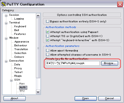The height and width of the screenshot is (103, 124).
Task: Cancel the PuTTY configuration
Action: [110, 98]
